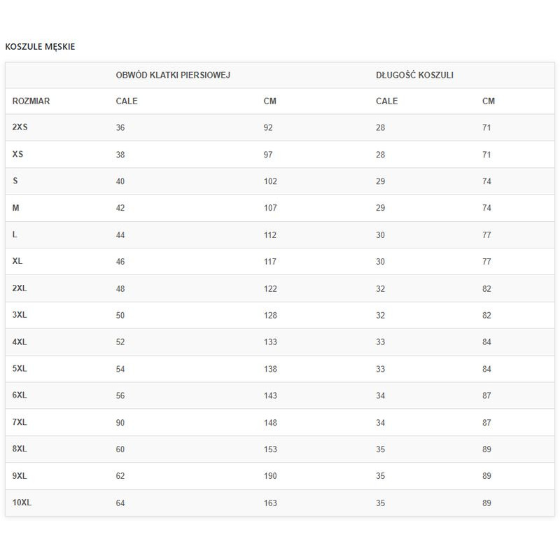Select the 4XL size row label
Viewport: 560px width, 560px height.
pos(20,342)
